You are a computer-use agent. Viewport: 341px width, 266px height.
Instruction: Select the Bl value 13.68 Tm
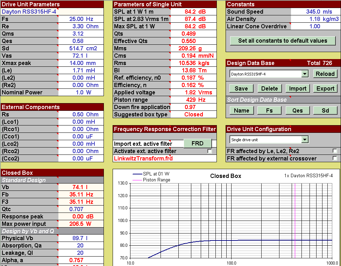[193, 70]
